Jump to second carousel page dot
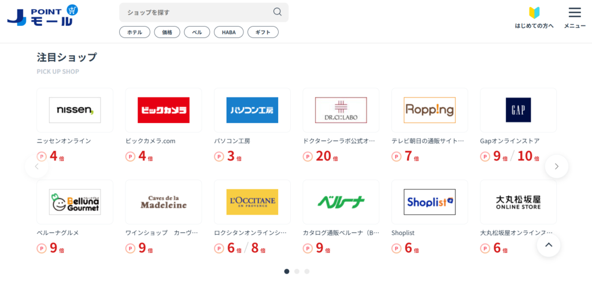Viewport: 592px width, 288px height. pos(297,271)
